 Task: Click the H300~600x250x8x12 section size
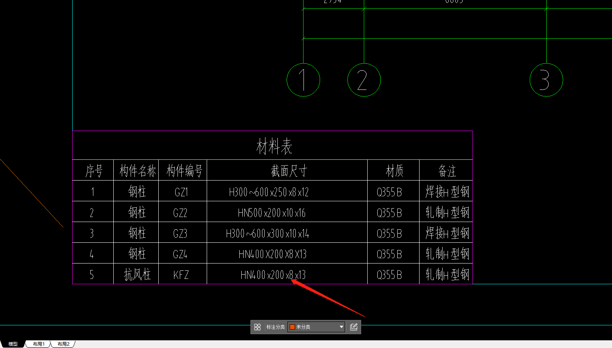(x=269, y=192)
